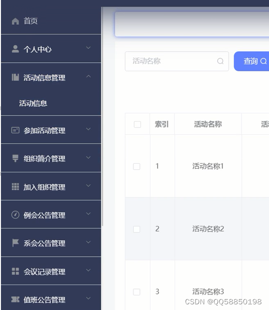Click the 系会公告管理 menu label
Viewport: 269px width, 310px height.
pos(45,243)
